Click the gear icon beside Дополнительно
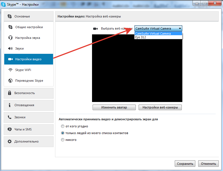This screenshot has width=223, height=171. pos(10,141)
